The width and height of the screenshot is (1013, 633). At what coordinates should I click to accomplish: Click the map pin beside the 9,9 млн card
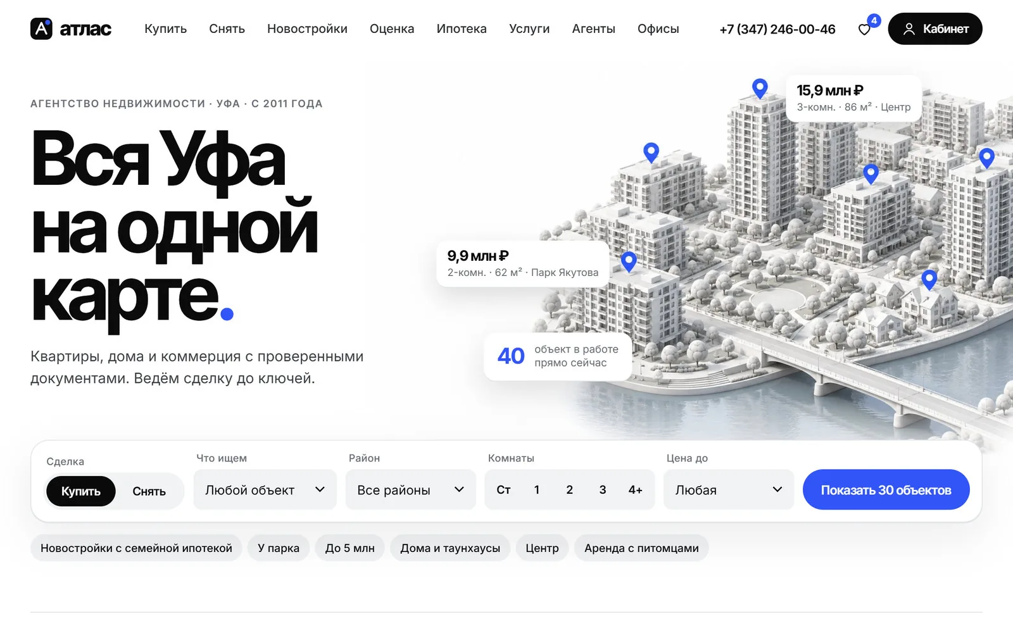[629, 261]
